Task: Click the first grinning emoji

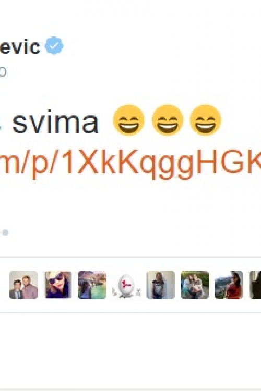Action: click(128, 120)
